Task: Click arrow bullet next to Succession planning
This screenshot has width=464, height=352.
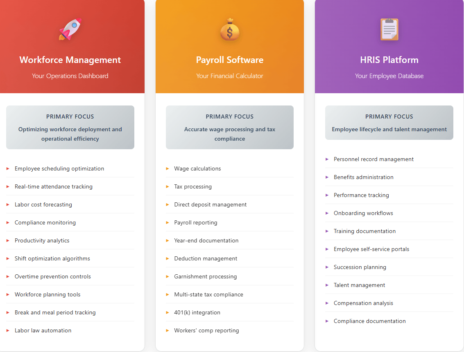Action: [x=327, y=267]
